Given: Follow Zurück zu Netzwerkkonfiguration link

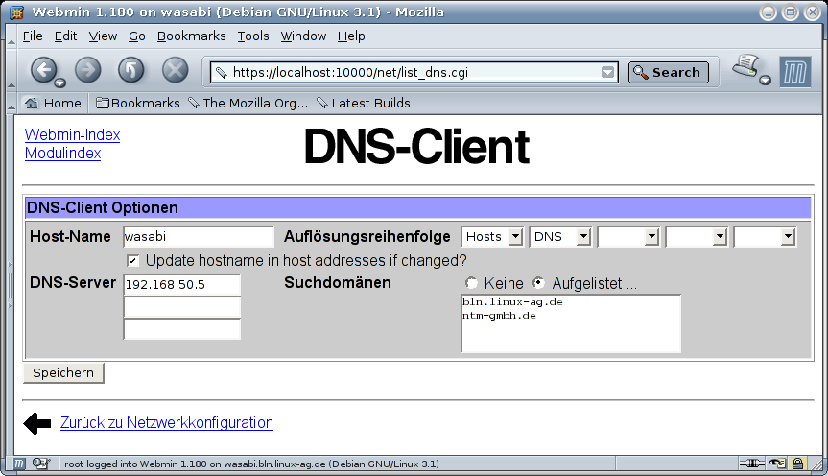Looking at the screenshot, I should coord(167,422).
